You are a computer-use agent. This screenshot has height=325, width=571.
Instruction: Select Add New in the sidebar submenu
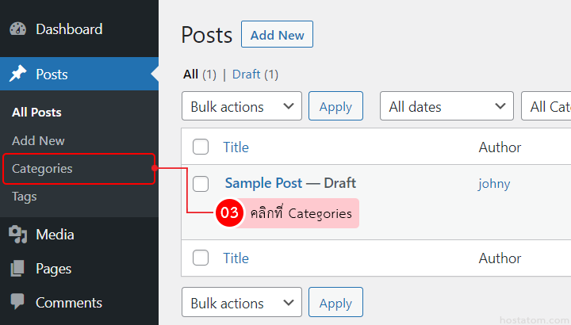[x=38, y=141]
